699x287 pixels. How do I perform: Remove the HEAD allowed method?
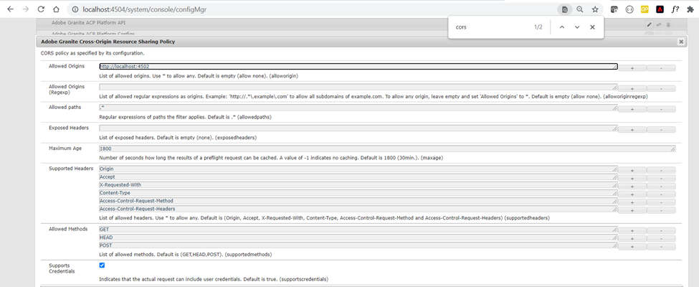point(661,239)
